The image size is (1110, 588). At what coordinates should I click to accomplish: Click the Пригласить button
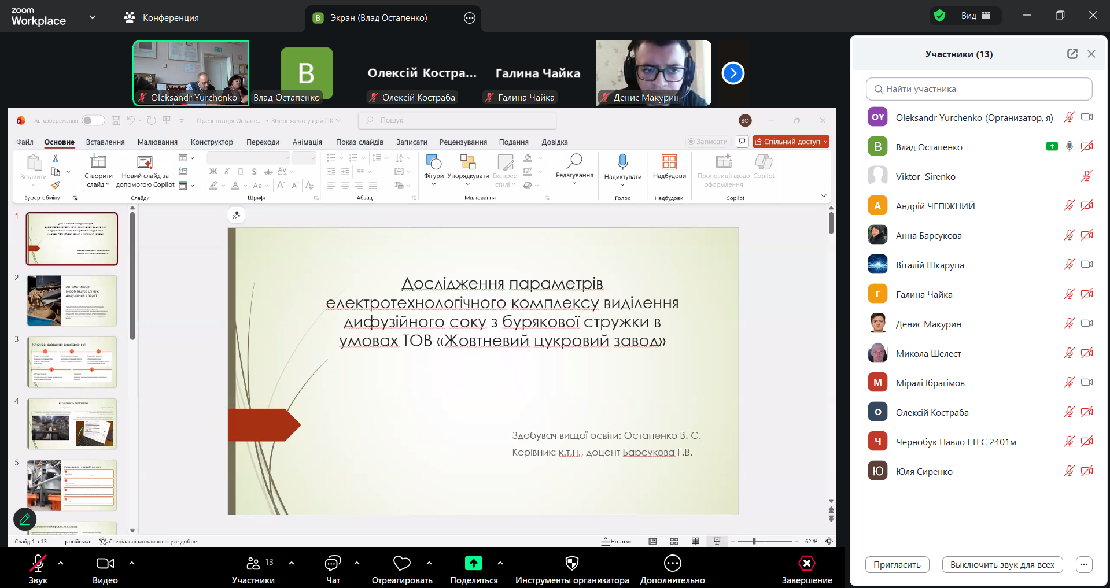[x=897, y=565]
